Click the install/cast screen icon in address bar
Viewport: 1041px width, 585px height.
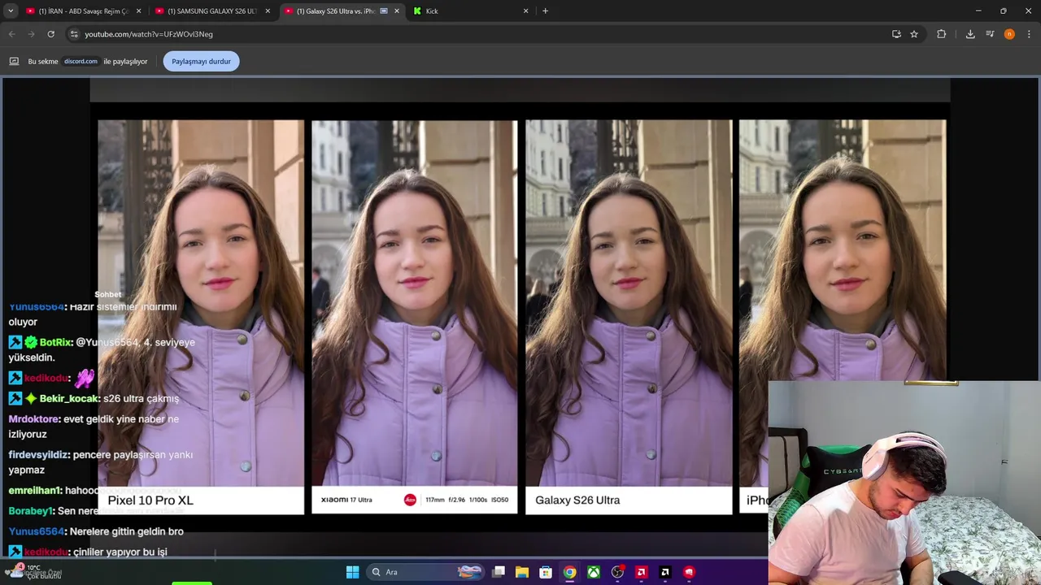(896, 34)
